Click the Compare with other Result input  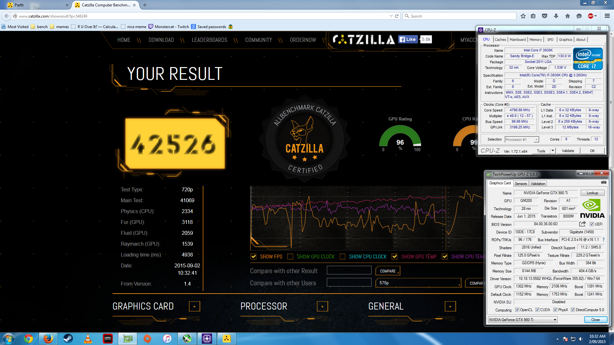point(349,270)
